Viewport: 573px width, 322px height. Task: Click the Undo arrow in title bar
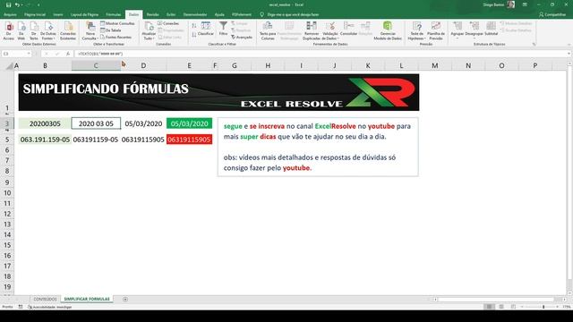click(x=17, y=4)
